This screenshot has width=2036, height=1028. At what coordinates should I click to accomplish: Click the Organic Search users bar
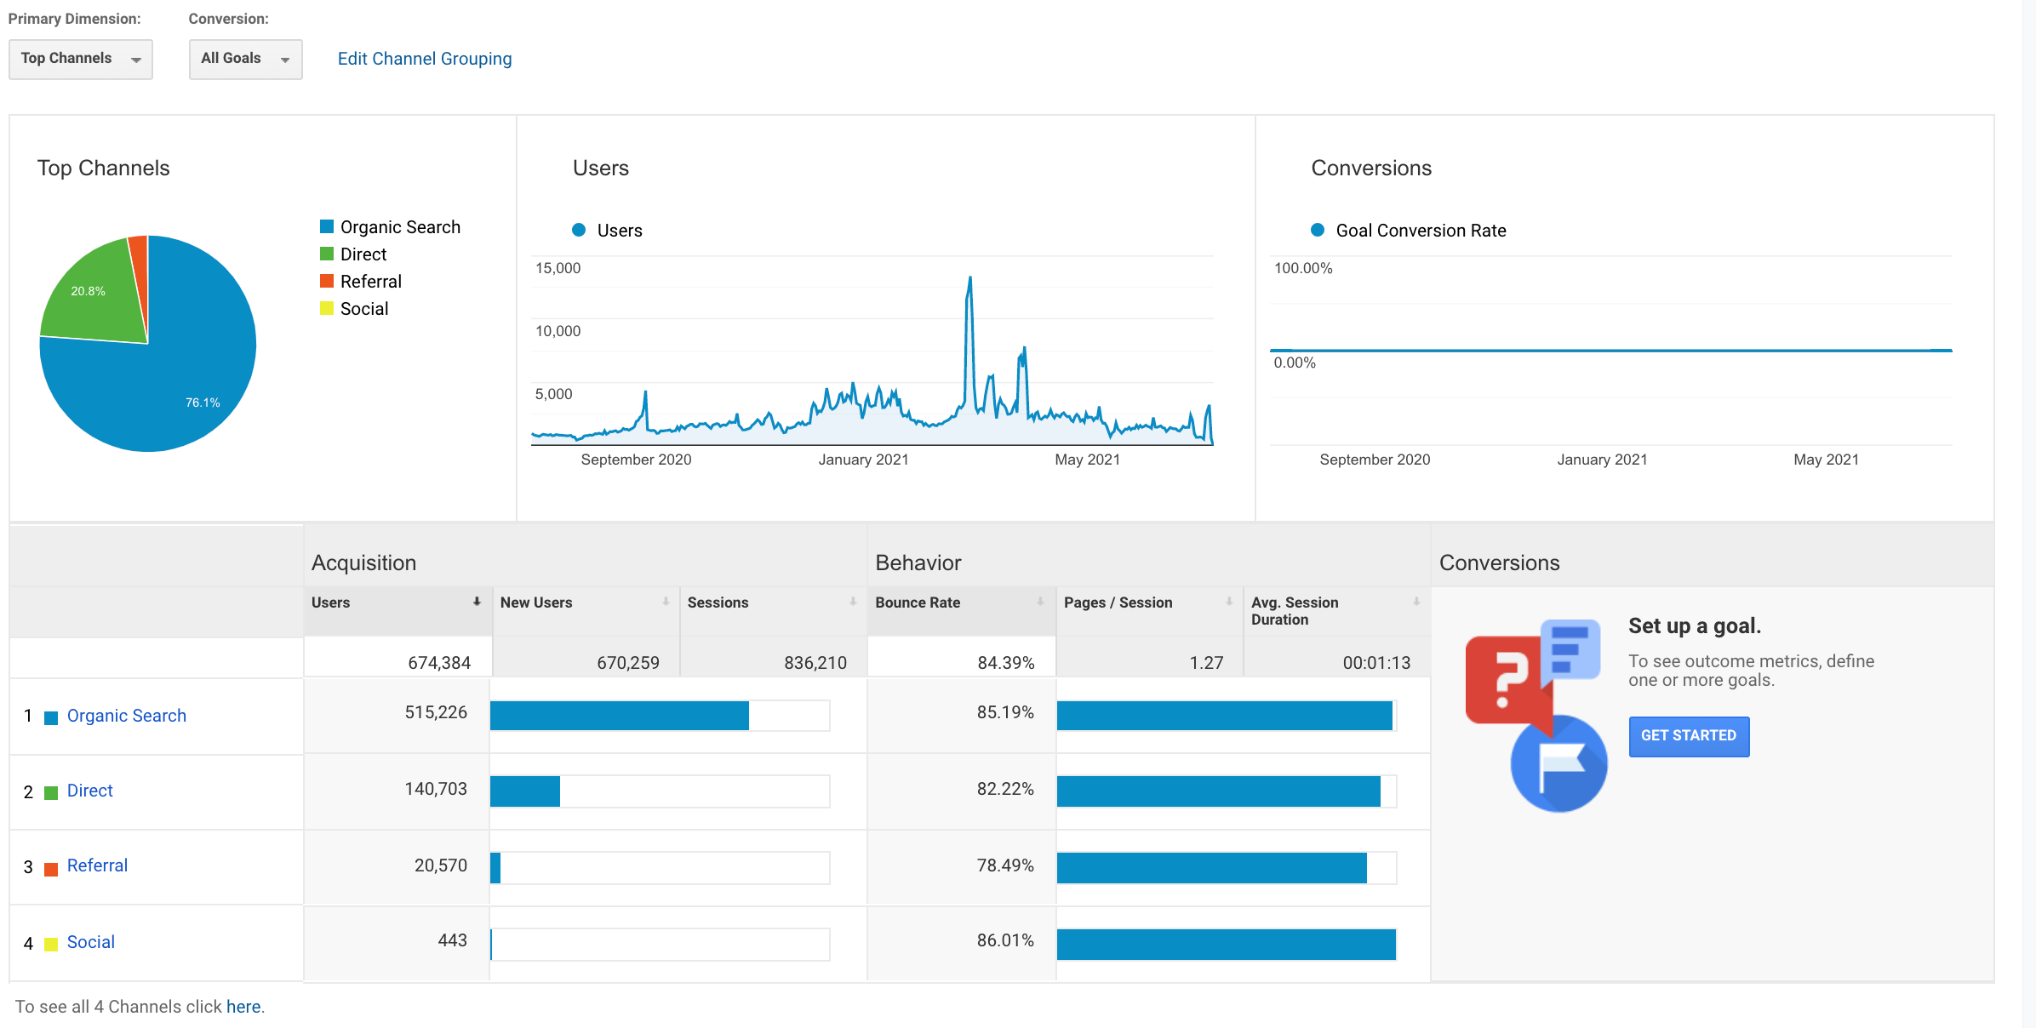[x=620, y=716]
